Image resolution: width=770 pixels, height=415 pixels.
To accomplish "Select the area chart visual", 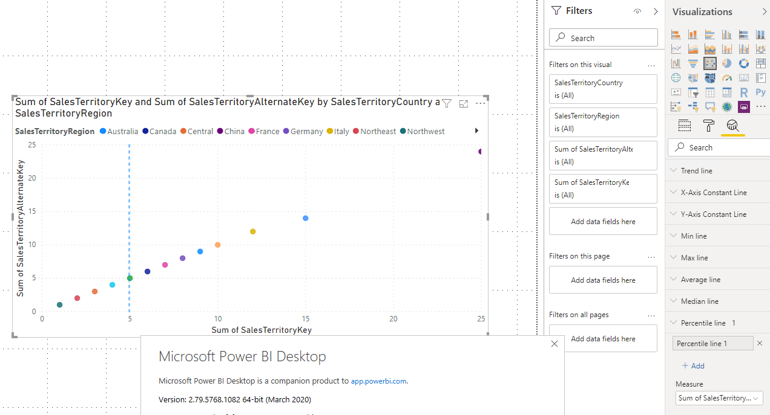I will (x=693, y=49).
